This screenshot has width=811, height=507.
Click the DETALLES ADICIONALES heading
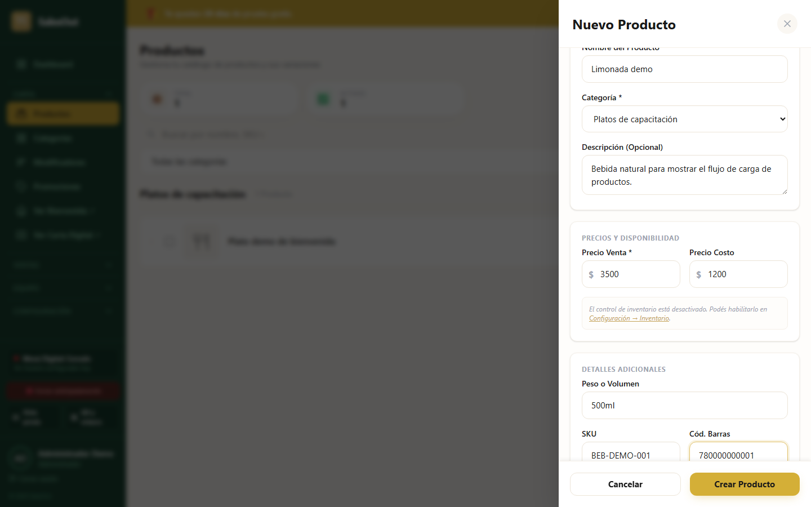coord(623,370)
